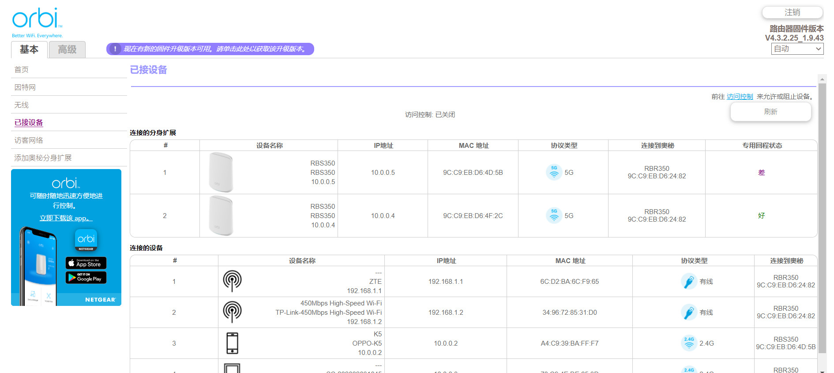
Task: Switch to the 基本 tab
Action: [29, 49]
